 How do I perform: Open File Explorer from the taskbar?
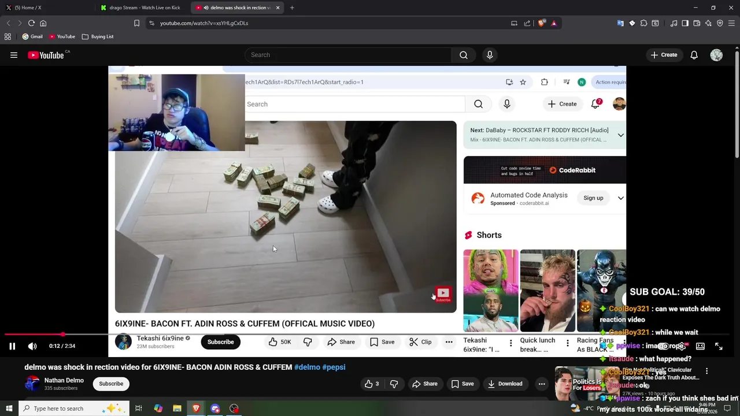177,408
